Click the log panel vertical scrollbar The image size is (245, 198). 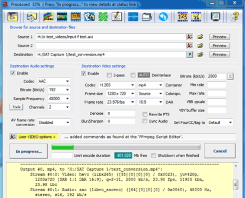coord(236,181)
